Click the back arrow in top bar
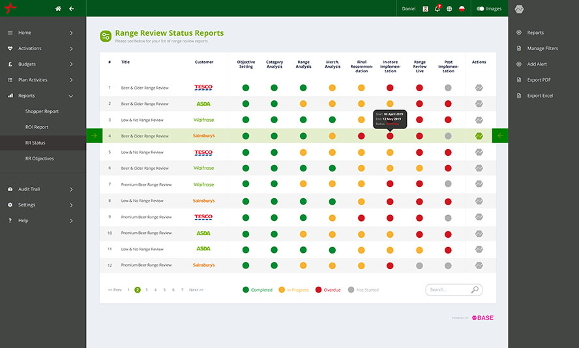 pos(72,8)
